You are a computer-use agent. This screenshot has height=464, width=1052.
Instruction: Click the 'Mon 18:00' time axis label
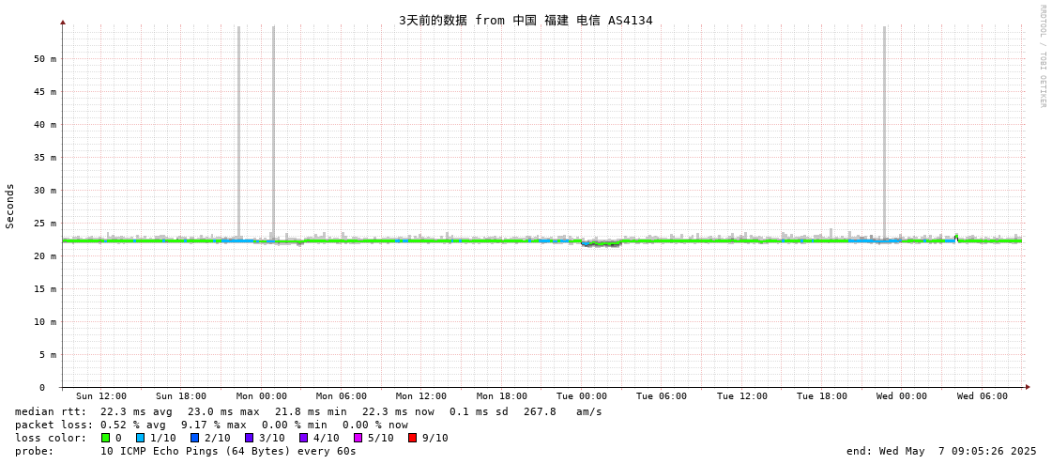(502, 396)
